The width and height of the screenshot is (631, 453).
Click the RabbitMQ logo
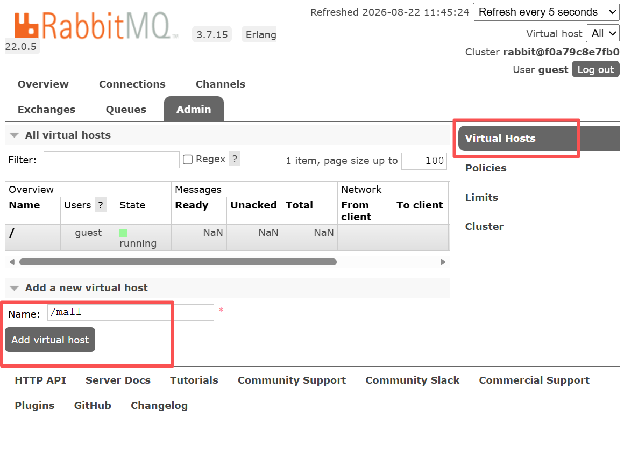point(96,26)
